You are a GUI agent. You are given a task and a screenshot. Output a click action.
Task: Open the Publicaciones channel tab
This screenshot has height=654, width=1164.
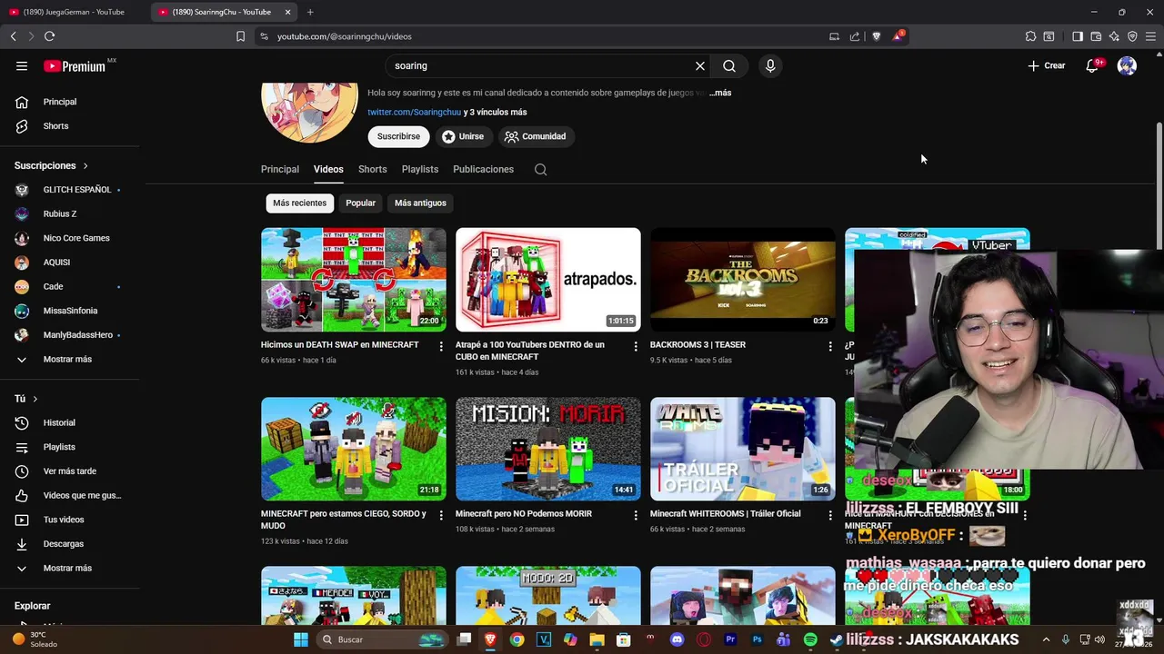coord(483,169)
